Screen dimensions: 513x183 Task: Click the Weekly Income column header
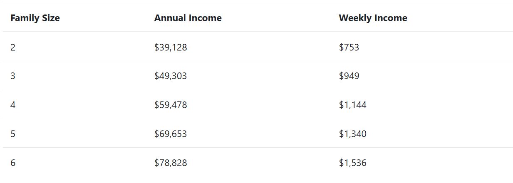(373, 18)
